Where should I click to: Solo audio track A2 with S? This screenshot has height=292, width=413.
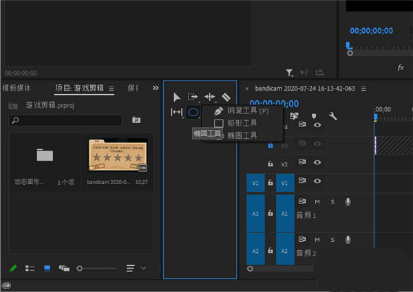(x=332, y=238)
